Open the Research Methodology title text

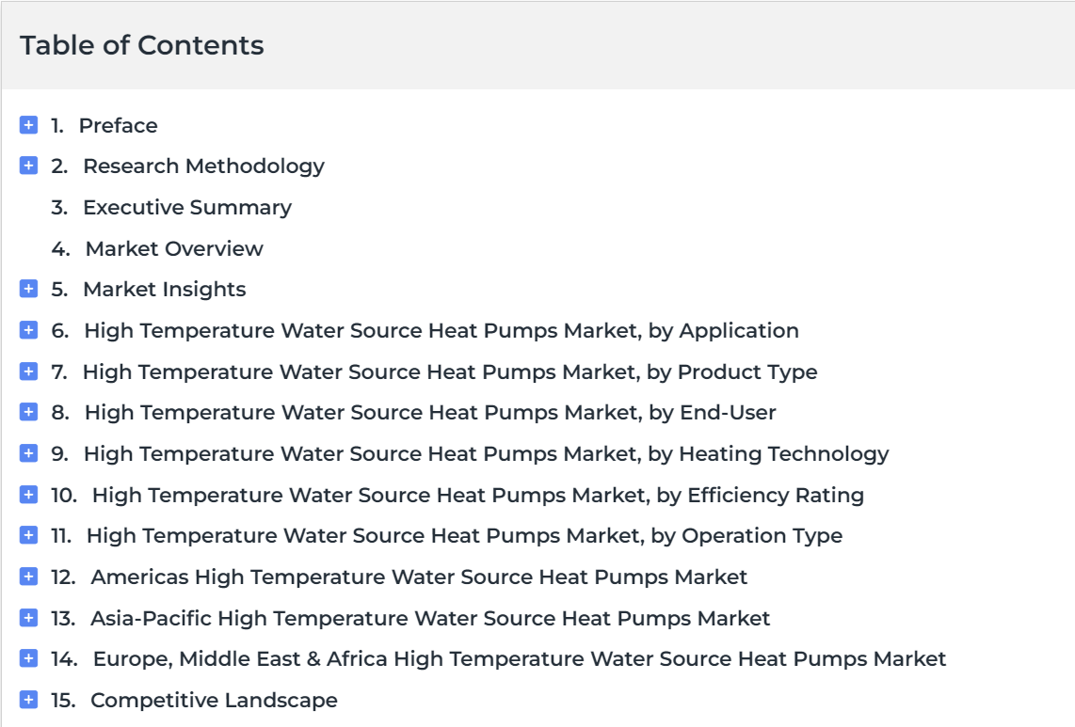pyautogui.click(x=203, y=166)
